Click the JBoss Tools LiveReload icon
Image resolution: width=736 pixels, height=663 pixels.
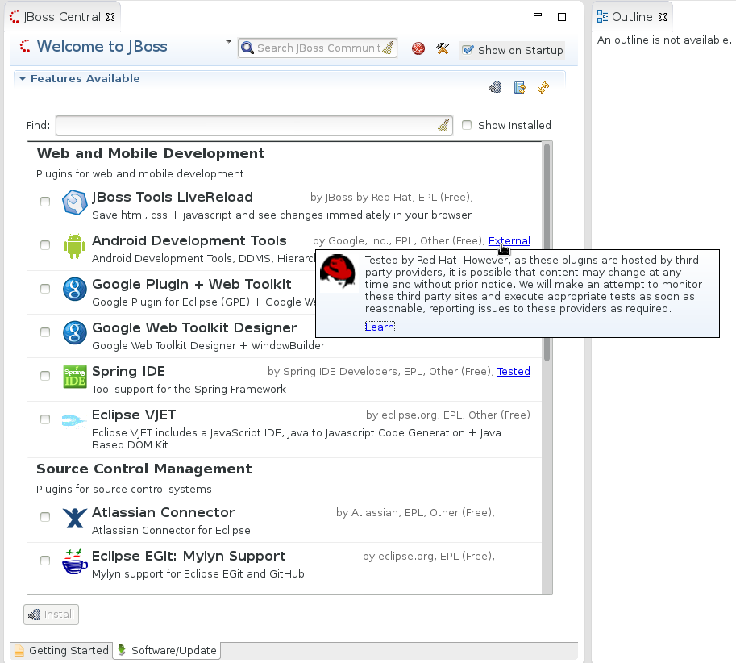click(x=75, y=202)
